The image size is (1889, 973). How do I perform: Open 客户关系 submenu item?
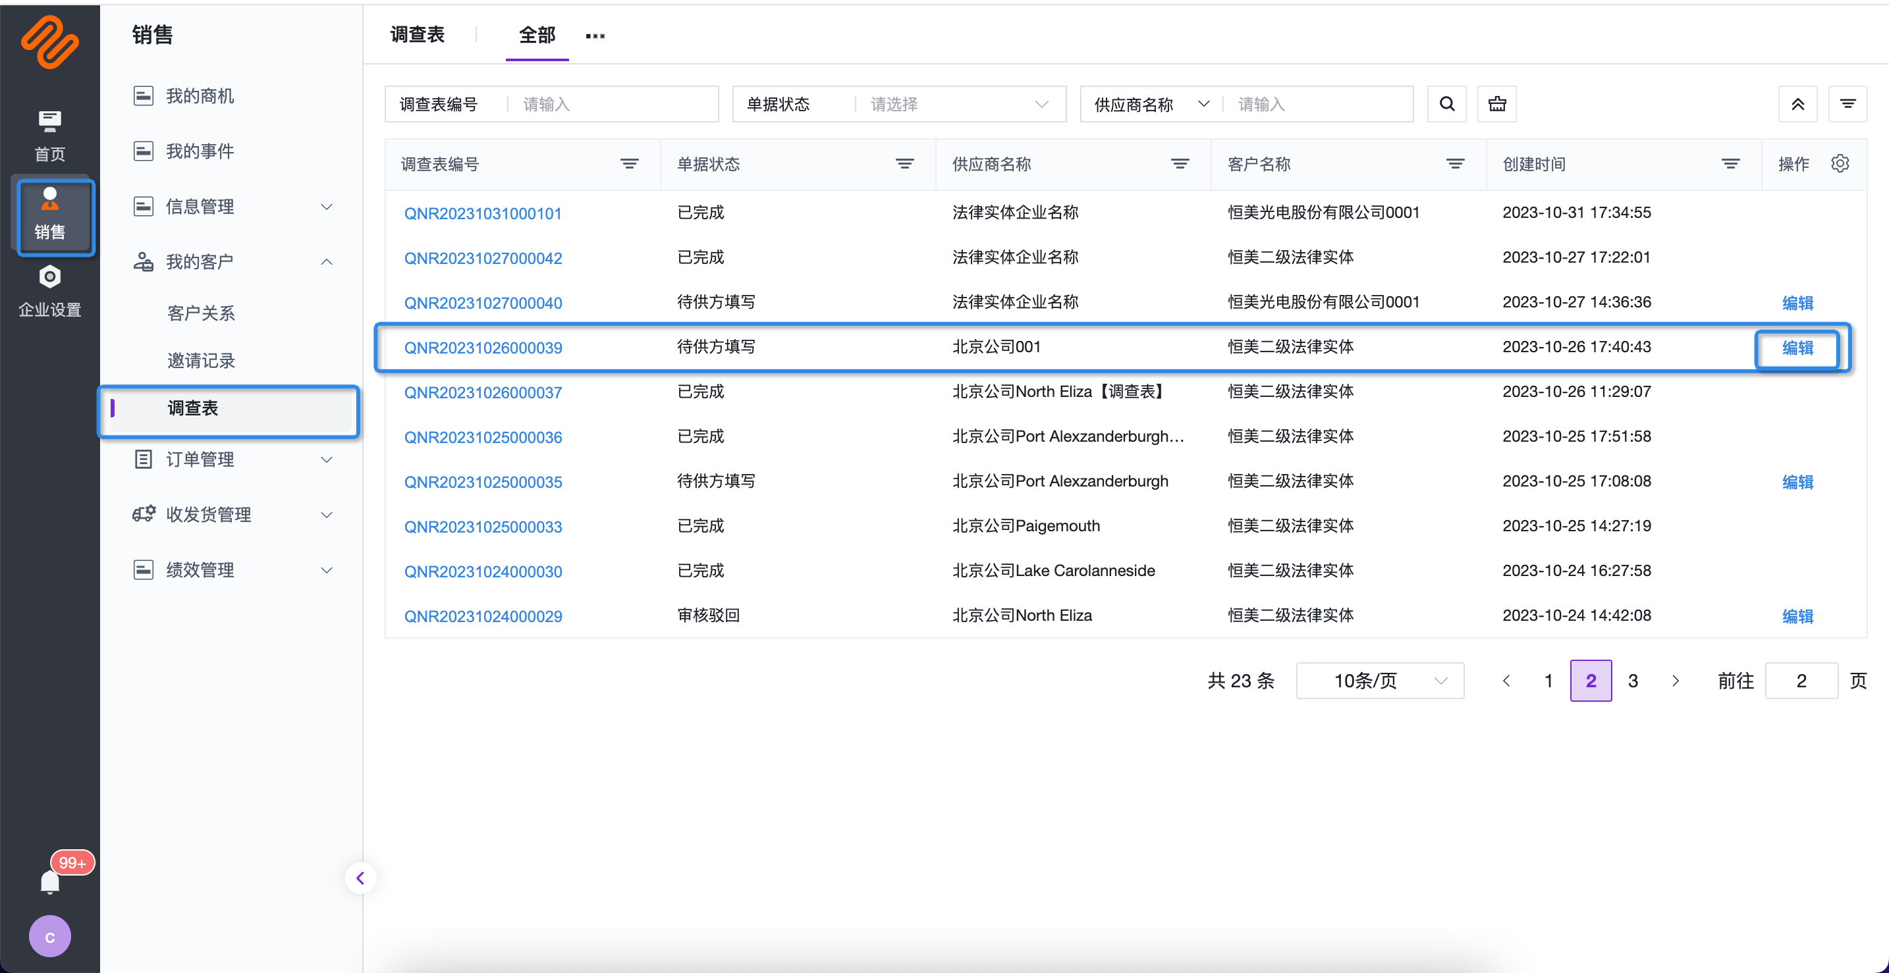click(x=201, y=313)
